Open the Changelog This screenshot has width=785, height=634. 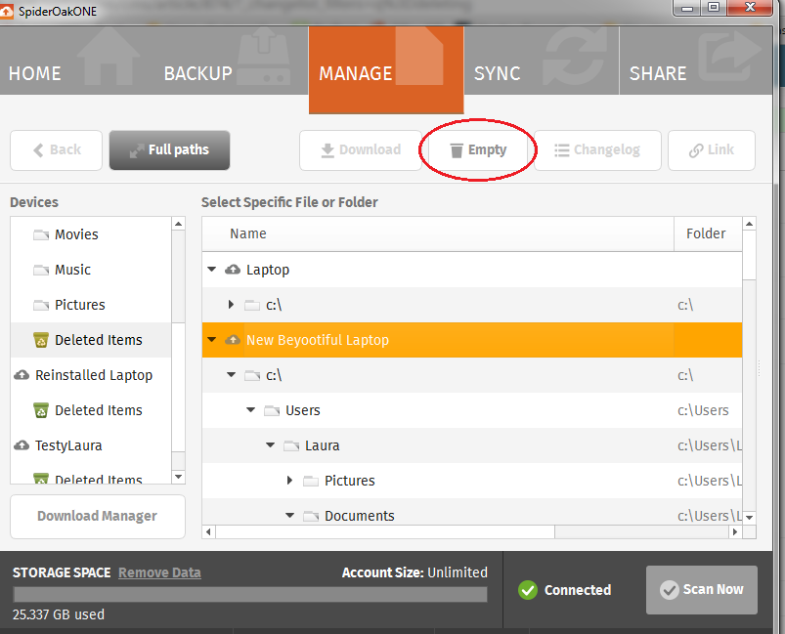597,150
